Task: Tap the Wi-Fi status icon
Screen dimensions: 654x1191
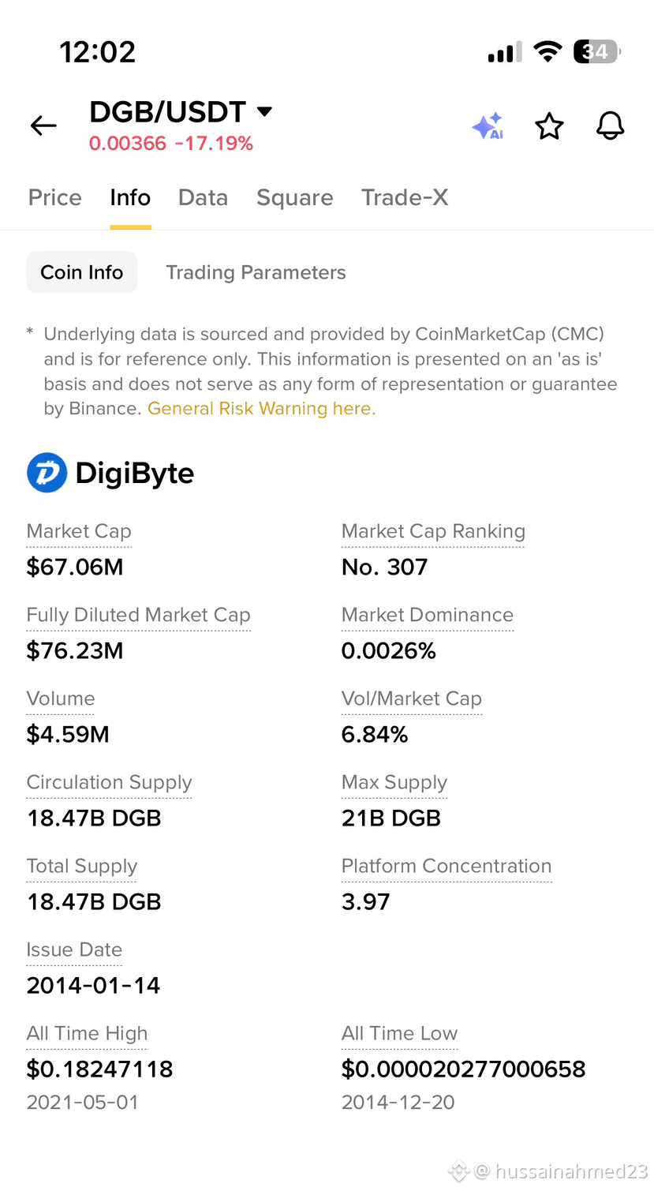Action: 547,52
